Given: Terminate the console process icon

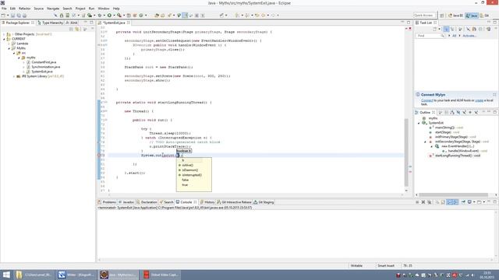Looking at the screenshot, I should click(x=417, y=202).
